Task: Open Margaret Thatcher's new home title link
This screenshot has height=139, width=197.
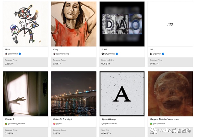Action: (x=164, y=119)
